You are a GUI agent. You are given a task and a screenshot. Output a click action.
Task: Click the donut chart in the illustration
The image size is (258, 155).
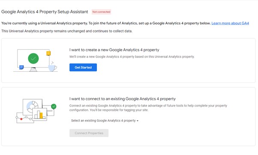32,106
